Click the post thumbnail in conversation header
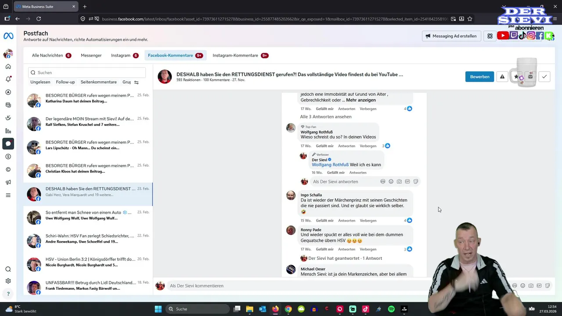The width and height of the screenshot is (562, 316). point(165,77)
